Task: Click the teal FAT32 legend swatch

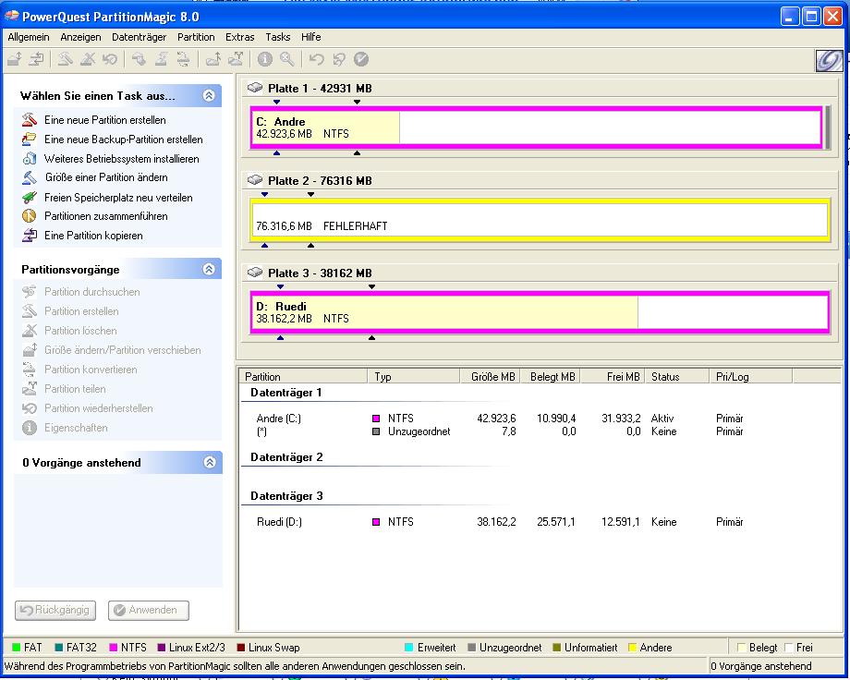Action: click(x=59, y=648)
